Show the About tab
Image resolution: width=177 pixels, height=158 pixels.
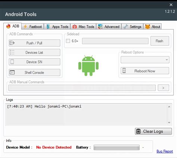click(x=152, y=27)
